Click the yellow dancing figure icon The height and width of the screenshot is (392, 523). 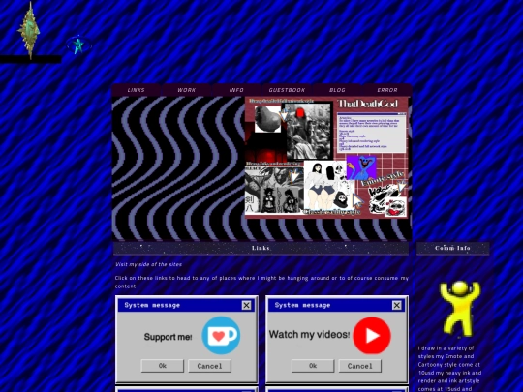[460, 308]
